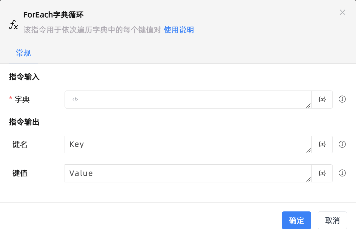Click resize handle of 键值 text box
This screenshot has width=356, height=238.
[308, 179]
